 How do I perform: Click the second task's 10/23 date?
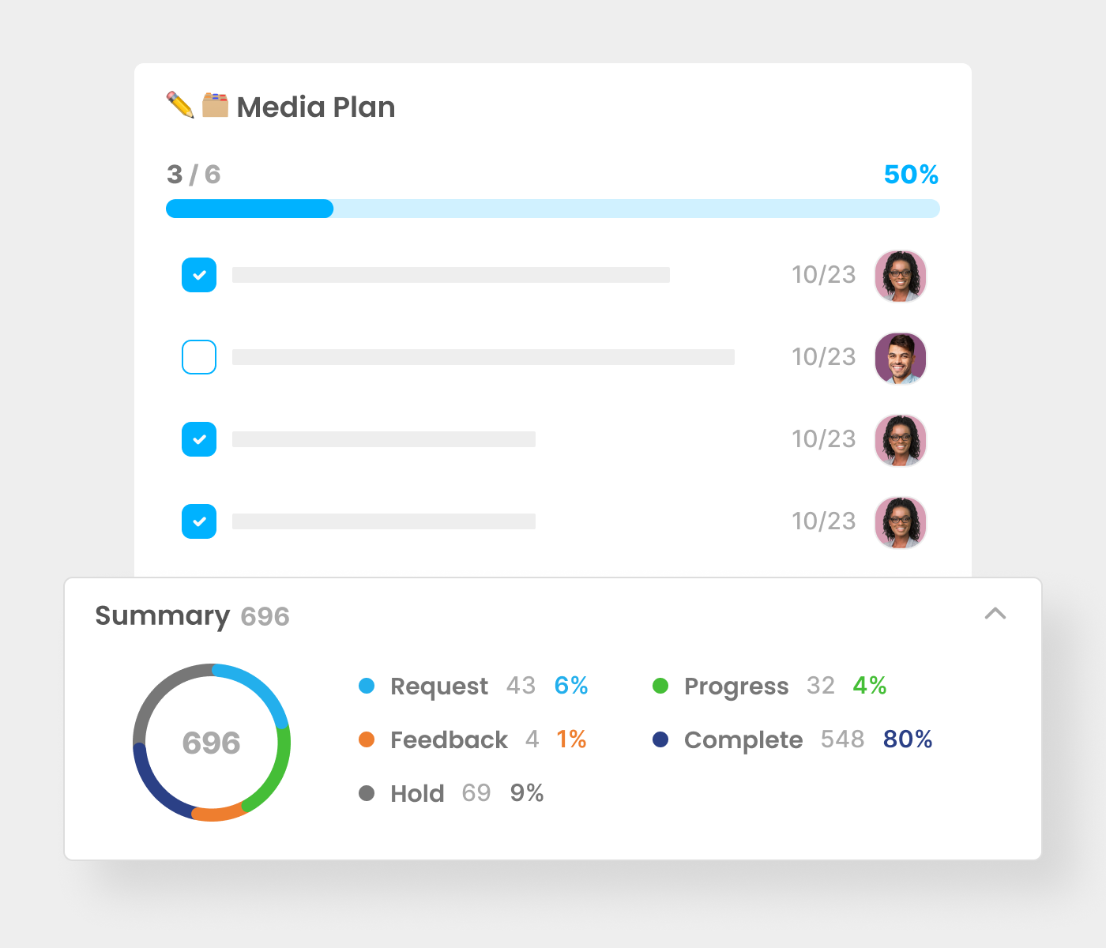[x=824, y=357]
